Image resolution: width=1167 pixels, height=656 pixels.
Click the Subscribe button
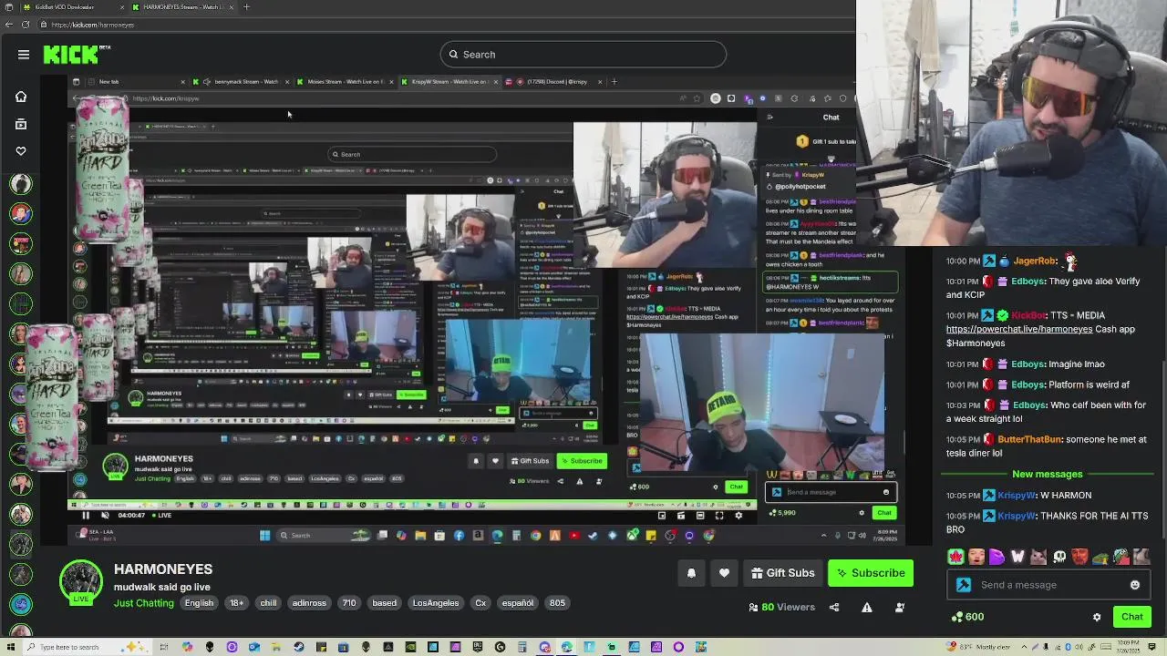click(871, 573)
